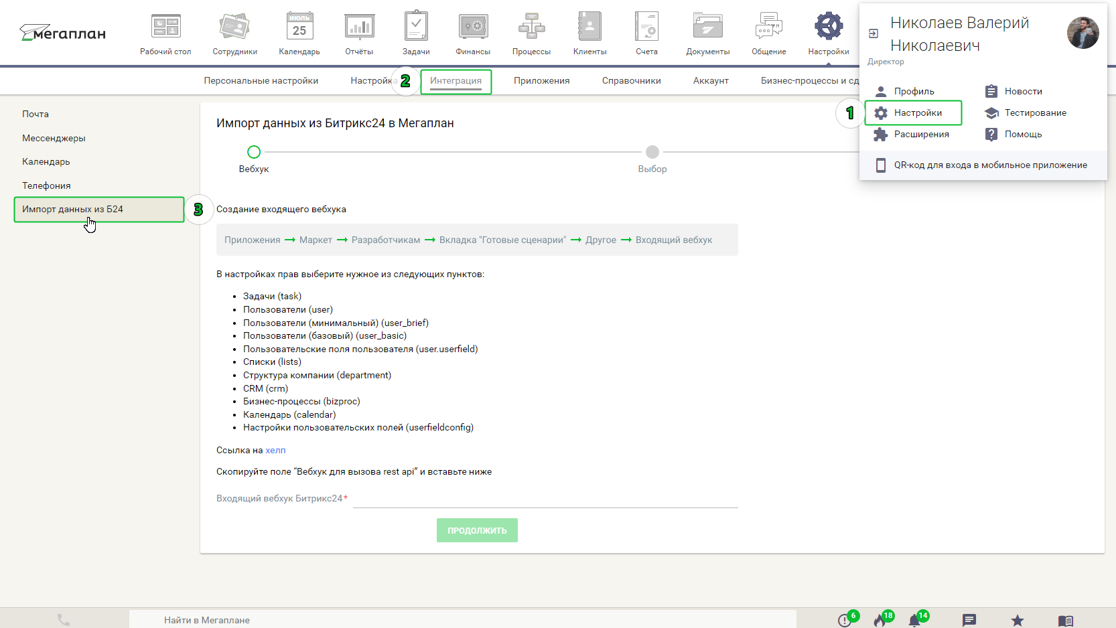This screenshot has width=1116, height=628.
Task: Click the user avatar photo
Action: (1083, 33)
